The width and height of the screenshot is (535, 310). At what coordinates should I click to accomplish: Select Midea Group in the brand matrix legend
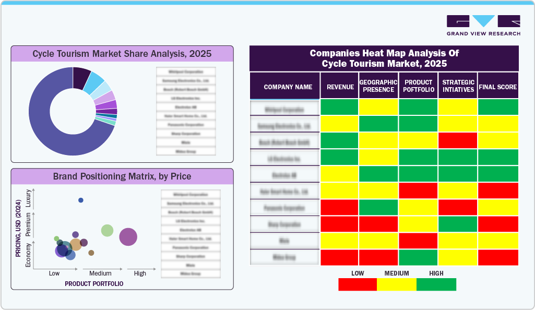tap(190, 273)
